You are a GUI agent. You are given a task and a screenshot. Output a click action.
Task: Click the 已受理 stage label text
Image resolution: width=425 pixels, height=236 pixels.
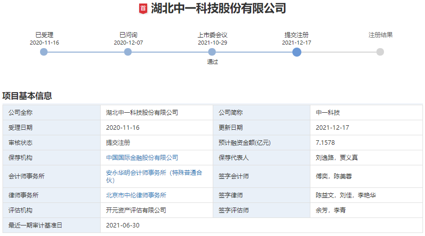[x=44, y=35]
